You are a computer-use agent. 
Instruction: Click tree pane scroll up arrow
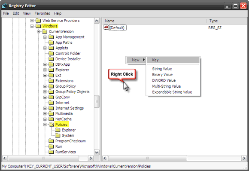pyautogui.click(x=97, y=21)
